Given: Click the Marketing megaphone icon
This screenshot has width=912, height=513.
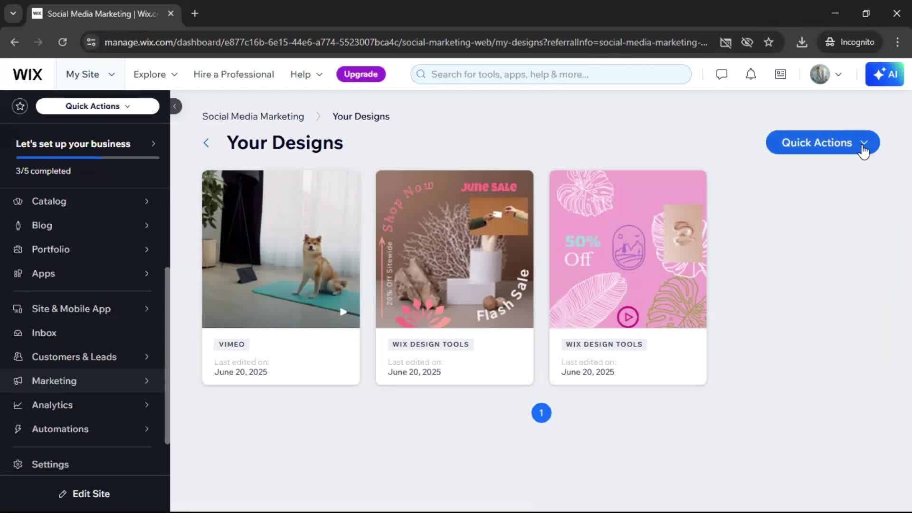Looking at the screenshot, I should 18,381.
